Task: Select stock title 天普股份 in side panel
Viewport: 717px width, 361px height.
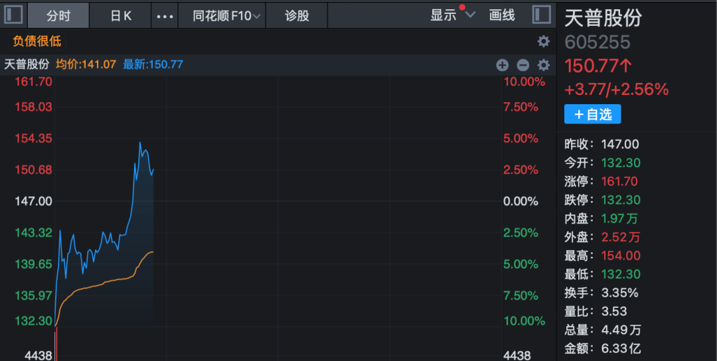Action: coord(603,19)
